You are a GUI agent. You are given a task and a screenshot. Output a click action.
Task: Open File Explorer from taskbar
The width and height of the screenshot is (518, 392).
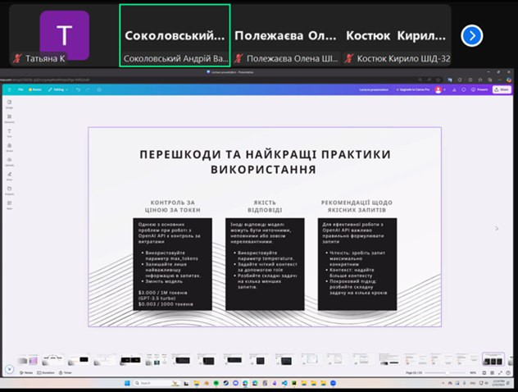pyautogui.click(x=197, y=383)
